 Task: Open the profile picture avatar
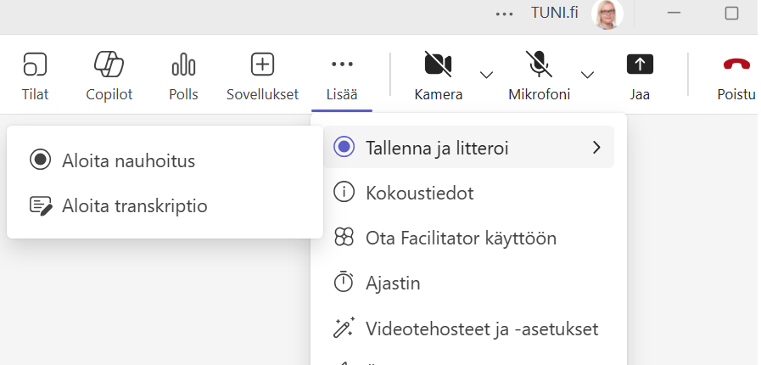coord(607,14)
